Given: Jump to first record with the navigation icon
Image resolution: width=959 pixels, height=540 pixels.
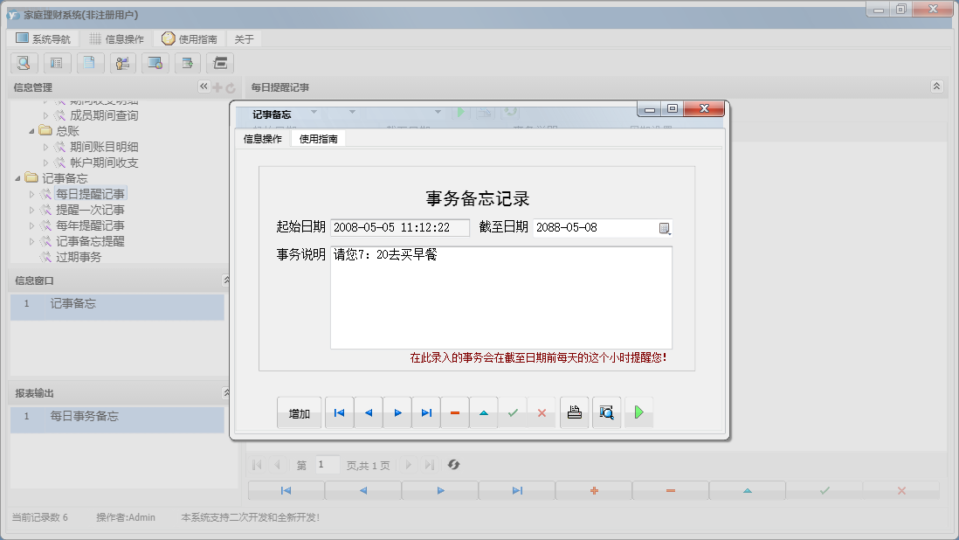Looking at the screenshot, I should pos(339,412).
